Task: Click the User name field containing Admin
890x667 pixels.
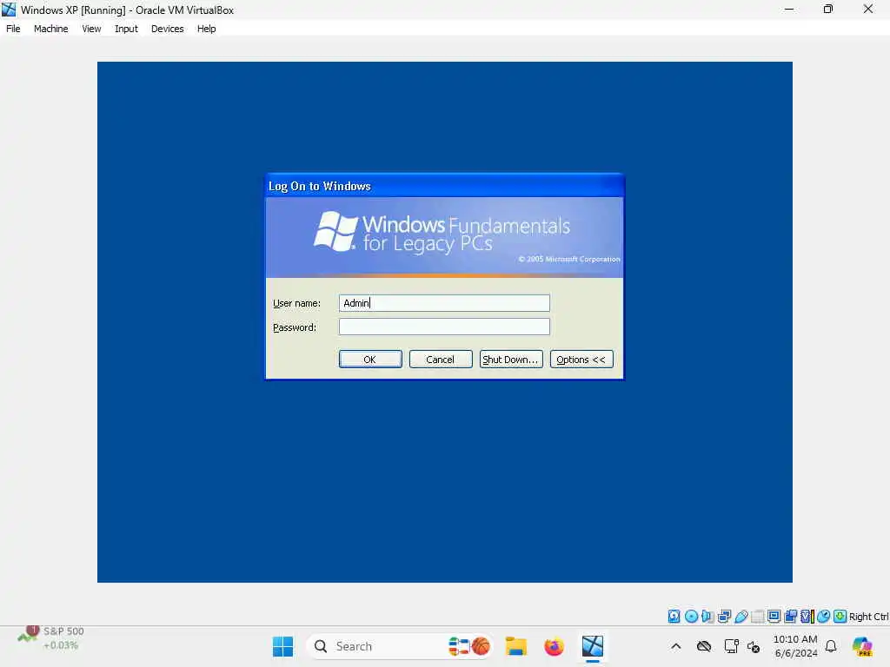Action: click(444, 303)
